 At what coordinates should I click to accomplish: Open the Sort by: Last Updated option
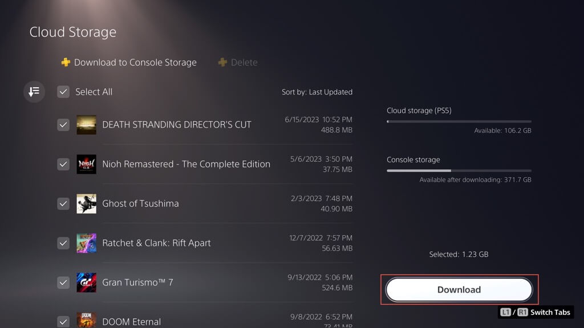click(x=317, y=92)
